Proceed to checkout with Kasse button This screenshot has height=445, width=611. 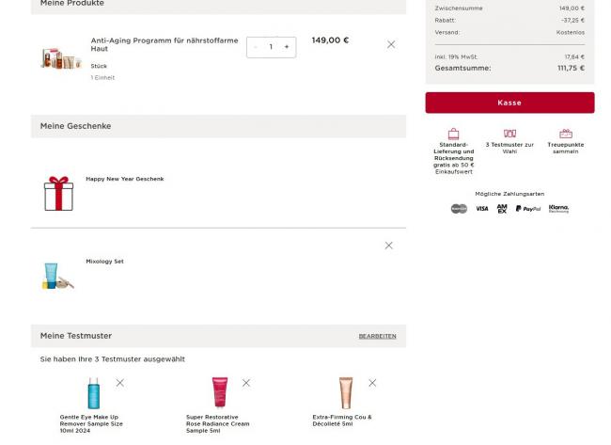pyautogui.click(x=509, y=103)
